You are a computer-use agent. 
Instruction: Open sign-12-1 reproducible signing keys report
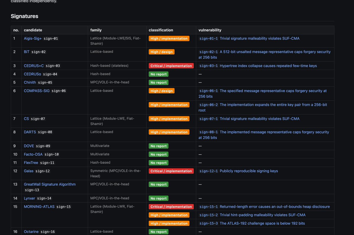coord(238,171)
